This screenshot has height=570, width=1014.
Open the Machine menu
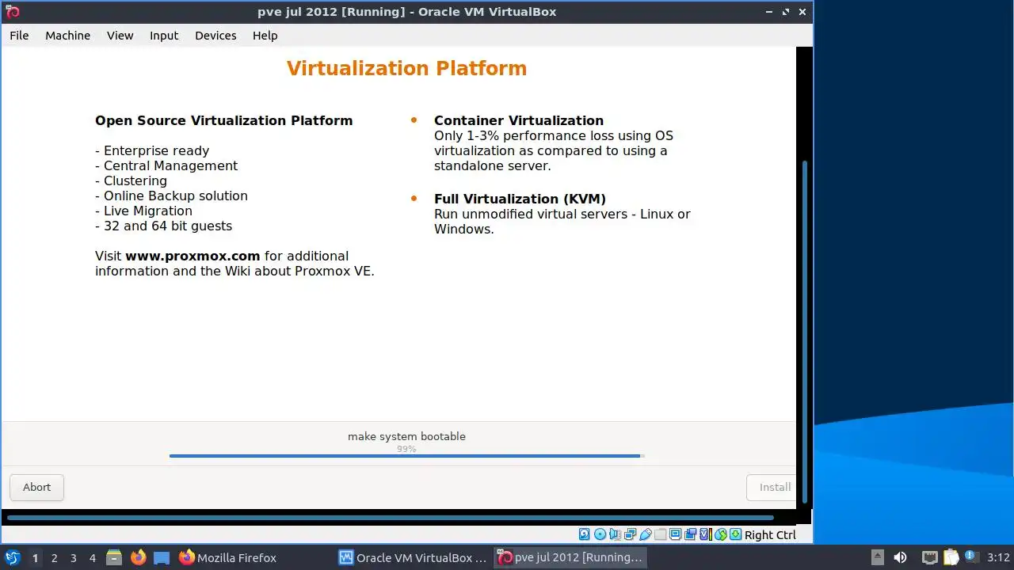[x=67, y=36]
